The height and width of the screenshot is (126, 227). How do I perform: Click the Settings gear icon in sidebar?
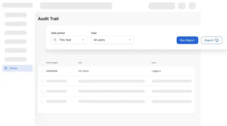point(6,68)
